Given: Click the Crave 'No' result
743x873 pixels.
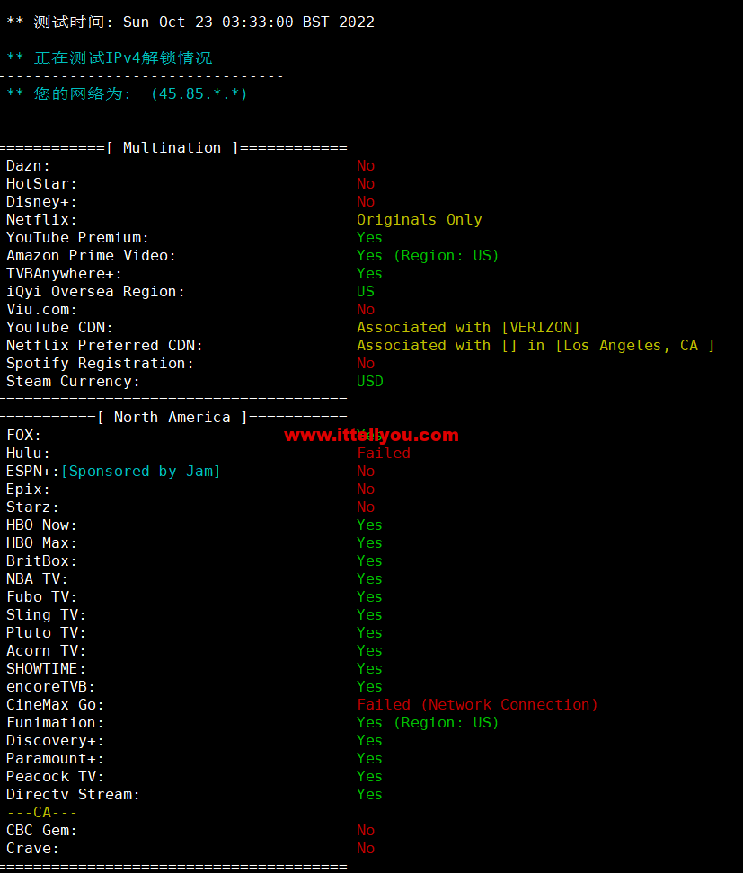Looking at the screenshot, I should coord(366,849).
